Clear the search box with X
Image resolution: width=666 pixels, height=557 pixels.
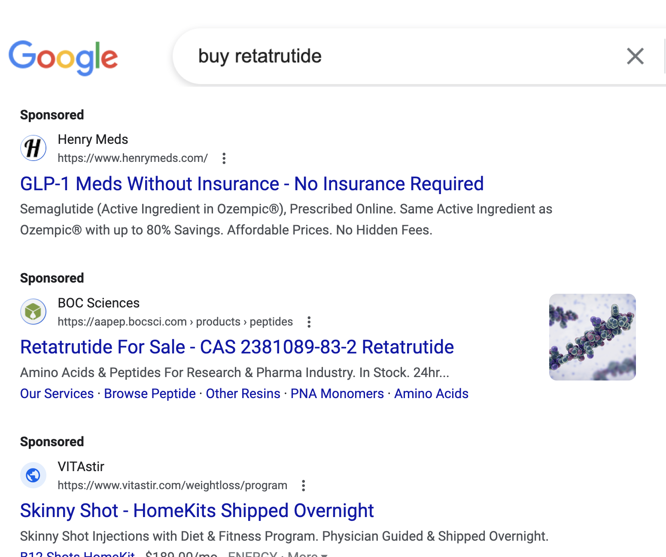(635, 56)
